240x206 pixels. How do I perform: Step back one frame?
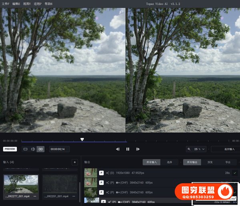coord(118,149)
